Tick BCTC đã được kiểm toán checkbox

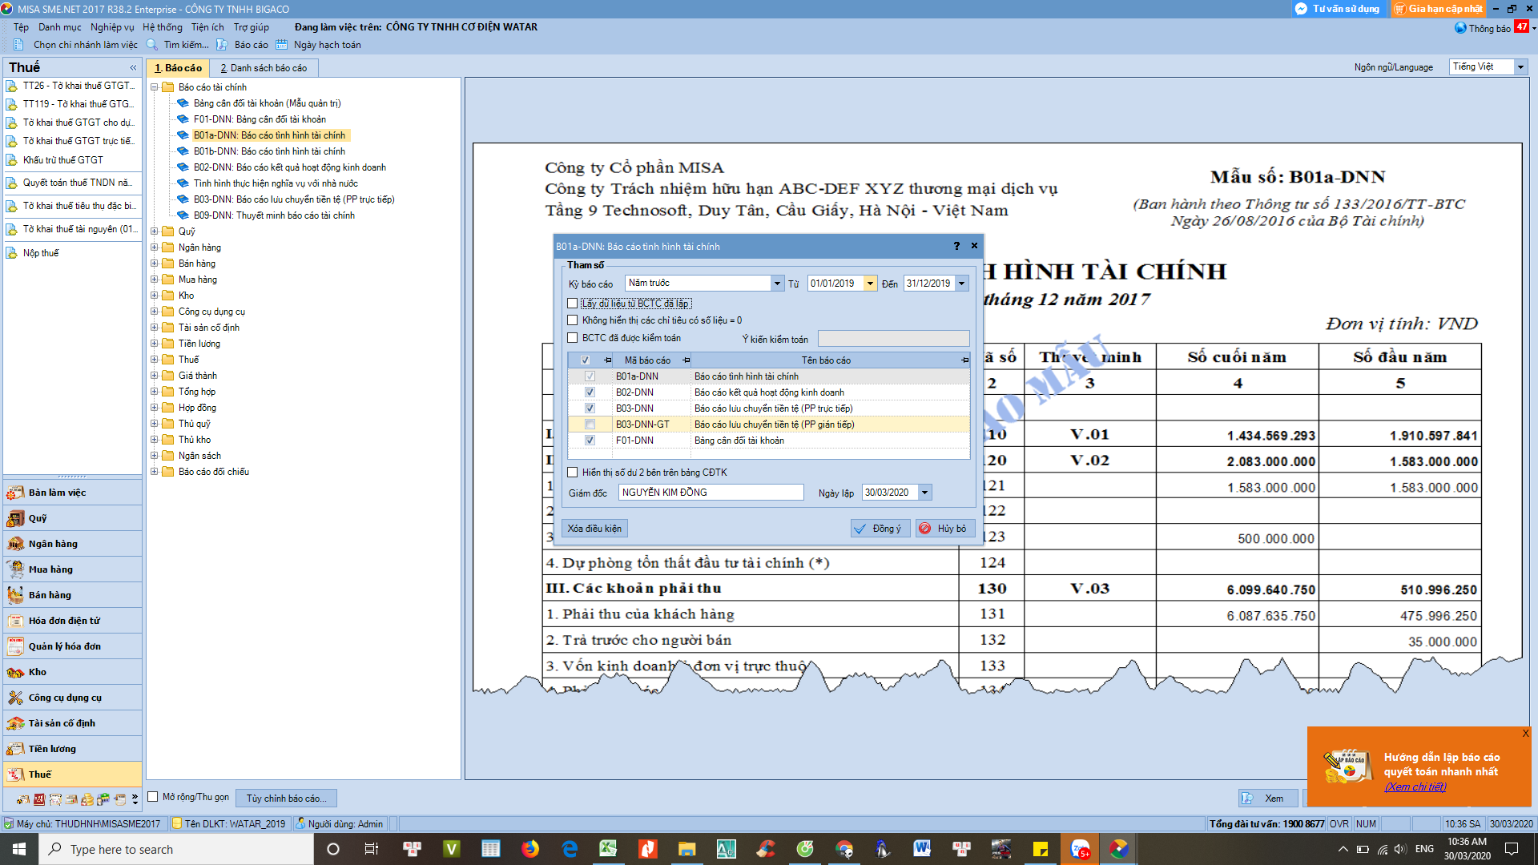572,338
